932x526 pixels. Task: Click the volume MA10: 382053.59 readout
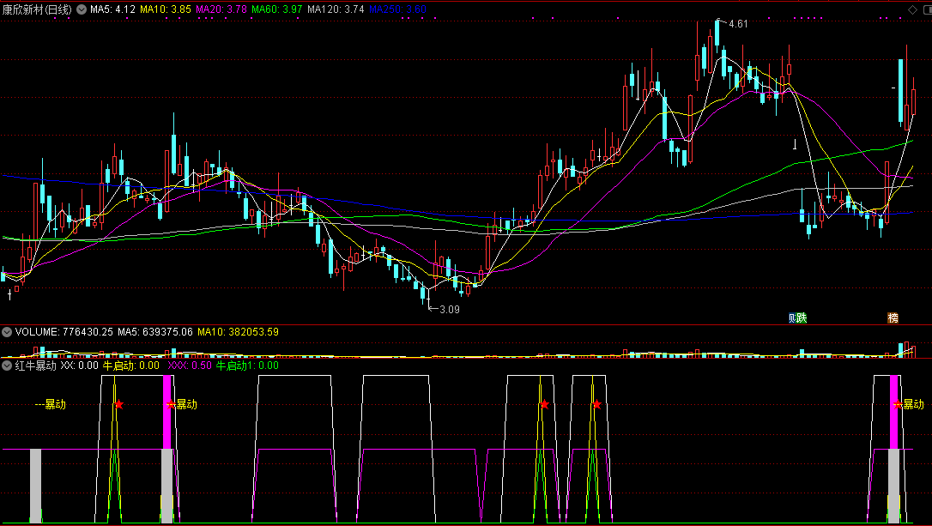238,332
